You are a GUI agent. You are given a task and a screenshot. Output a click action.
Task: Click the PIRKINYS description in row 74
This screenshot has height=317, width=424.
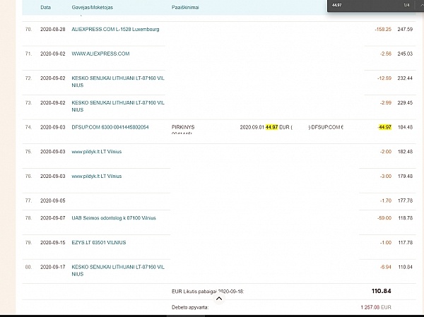coord(183,127)
